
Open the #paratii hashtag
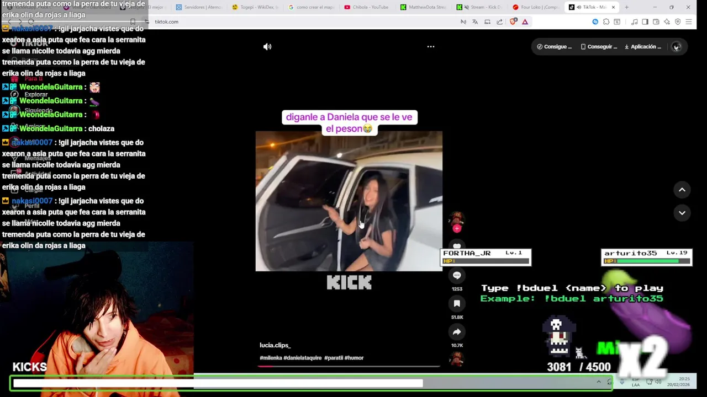point(334,358)
